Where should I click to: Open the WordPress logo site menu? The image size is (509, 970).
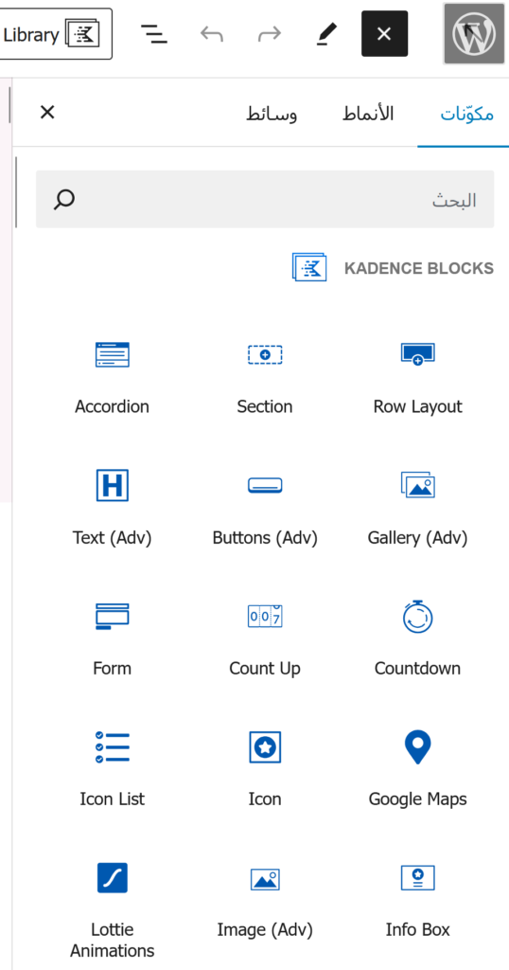click(474, 34)
